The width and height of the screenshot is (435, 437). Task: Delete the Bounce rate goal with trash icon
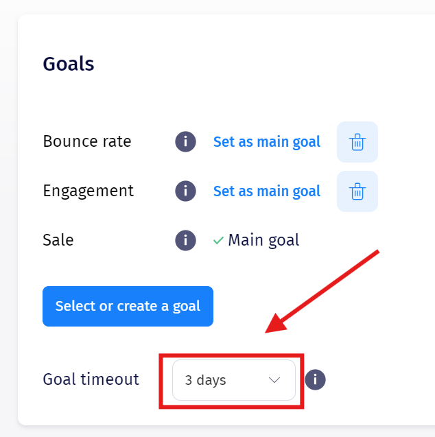point(357,142)
